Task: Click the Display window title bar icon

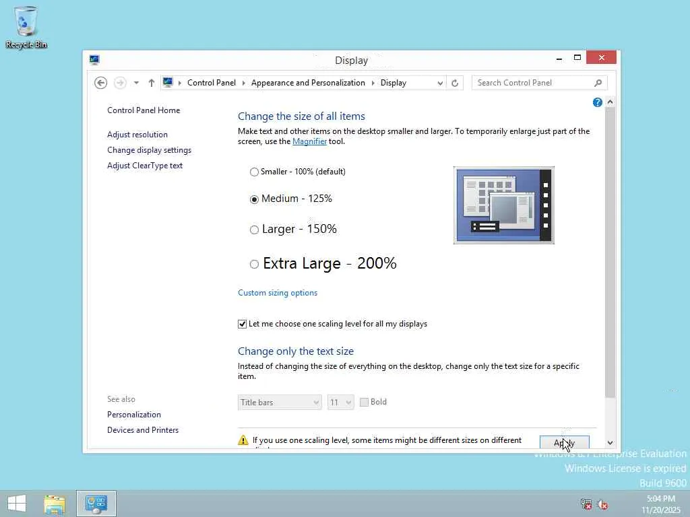Action: point(94,60)
